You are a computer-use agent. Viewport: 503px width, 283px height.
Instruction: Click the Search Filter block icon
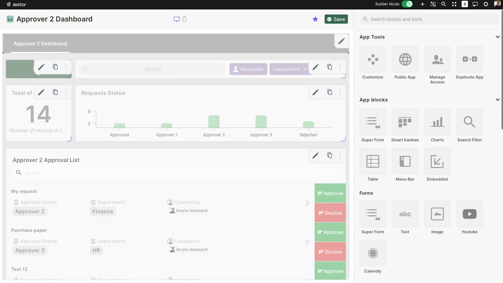click(469, 122)
